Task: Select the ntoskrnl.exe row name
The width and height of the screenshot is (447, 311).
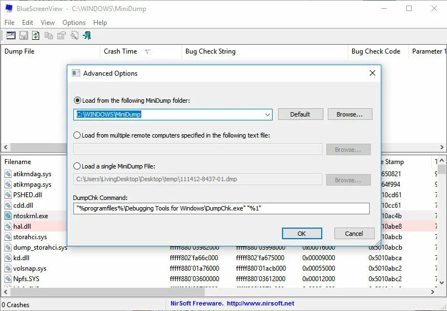Action: coord(31,216)
